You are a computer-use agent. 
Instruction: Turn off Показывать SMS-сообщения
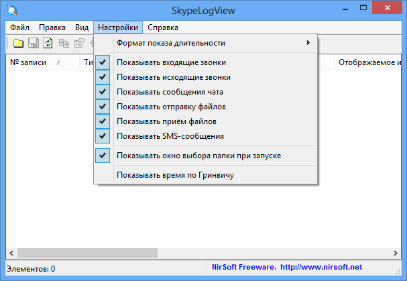[205, 136]
